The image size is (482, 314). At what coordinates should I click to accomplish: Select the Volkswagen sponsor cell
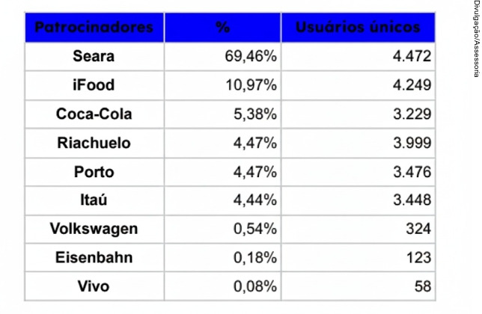click(94, 229)
